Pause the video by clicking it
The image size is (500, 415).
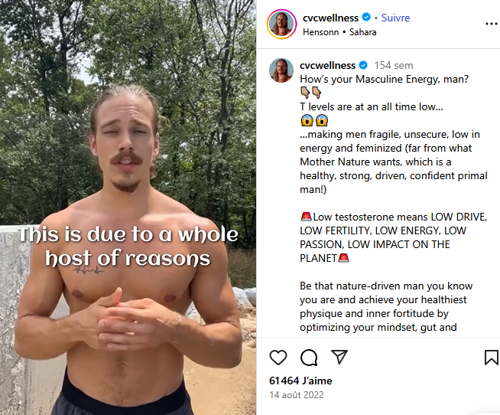pyautogui.click(x=128, y=207)
